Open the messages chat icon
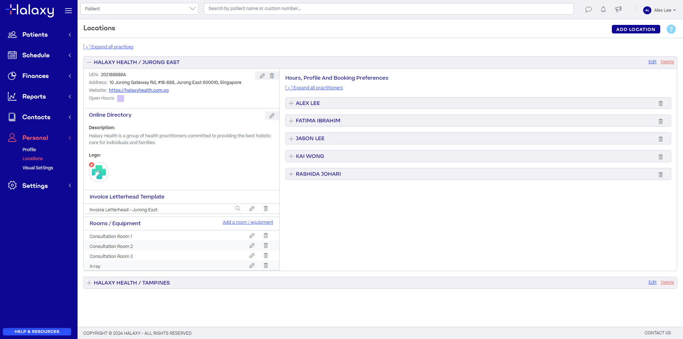The width and height of the screenshot is (683, 339). click(x=588, y=10)
